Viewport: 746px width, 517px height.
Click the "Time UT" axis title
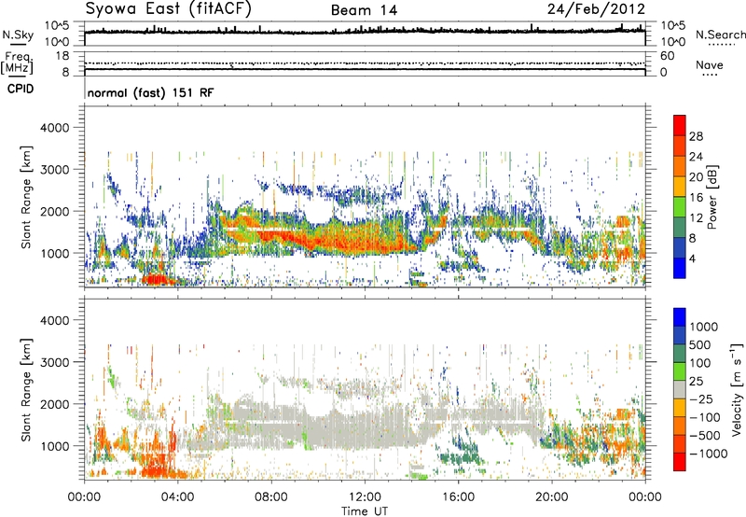365,511
